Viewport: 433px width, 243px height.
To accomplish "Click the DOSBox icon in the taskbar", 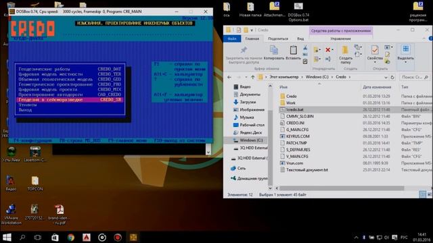I will (133, 237).
